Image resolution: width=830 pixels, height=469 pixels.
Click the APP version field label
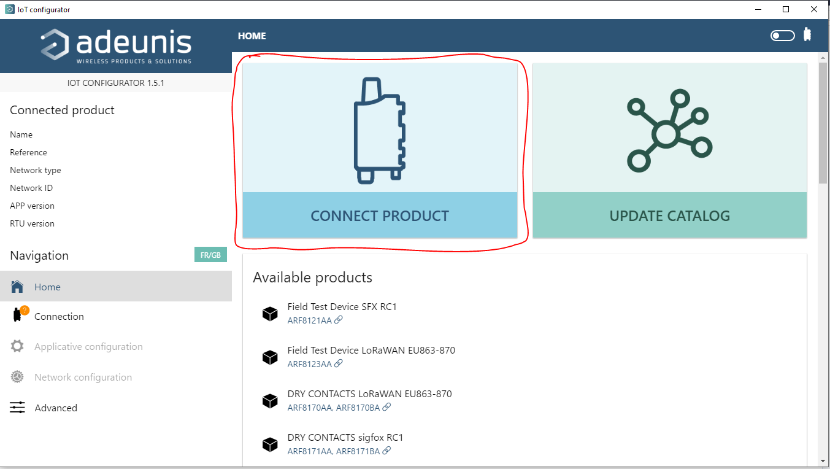pyautogui.click(x=32, y=206)
